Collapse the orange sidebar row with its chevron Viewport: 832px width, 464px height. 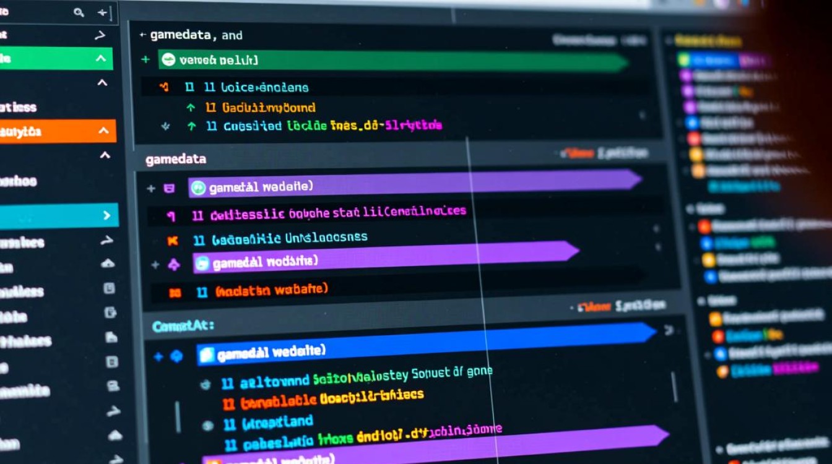(103, 131)
